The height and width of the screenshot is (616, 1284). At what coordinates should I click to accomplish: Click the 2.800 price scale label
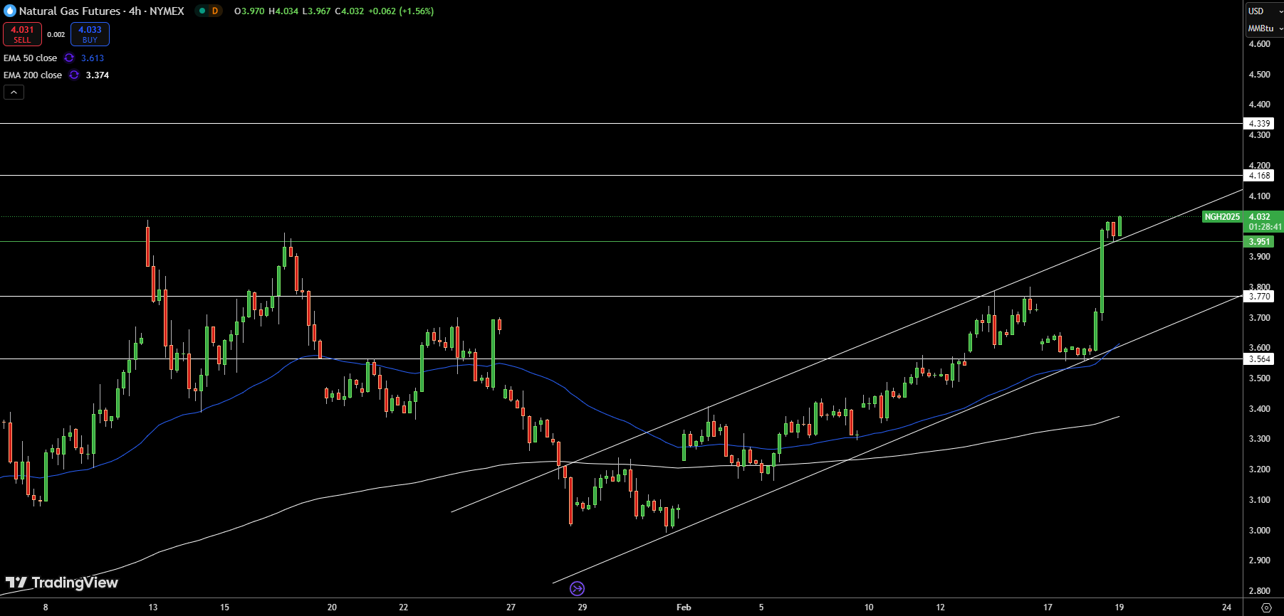point(1259,591)
